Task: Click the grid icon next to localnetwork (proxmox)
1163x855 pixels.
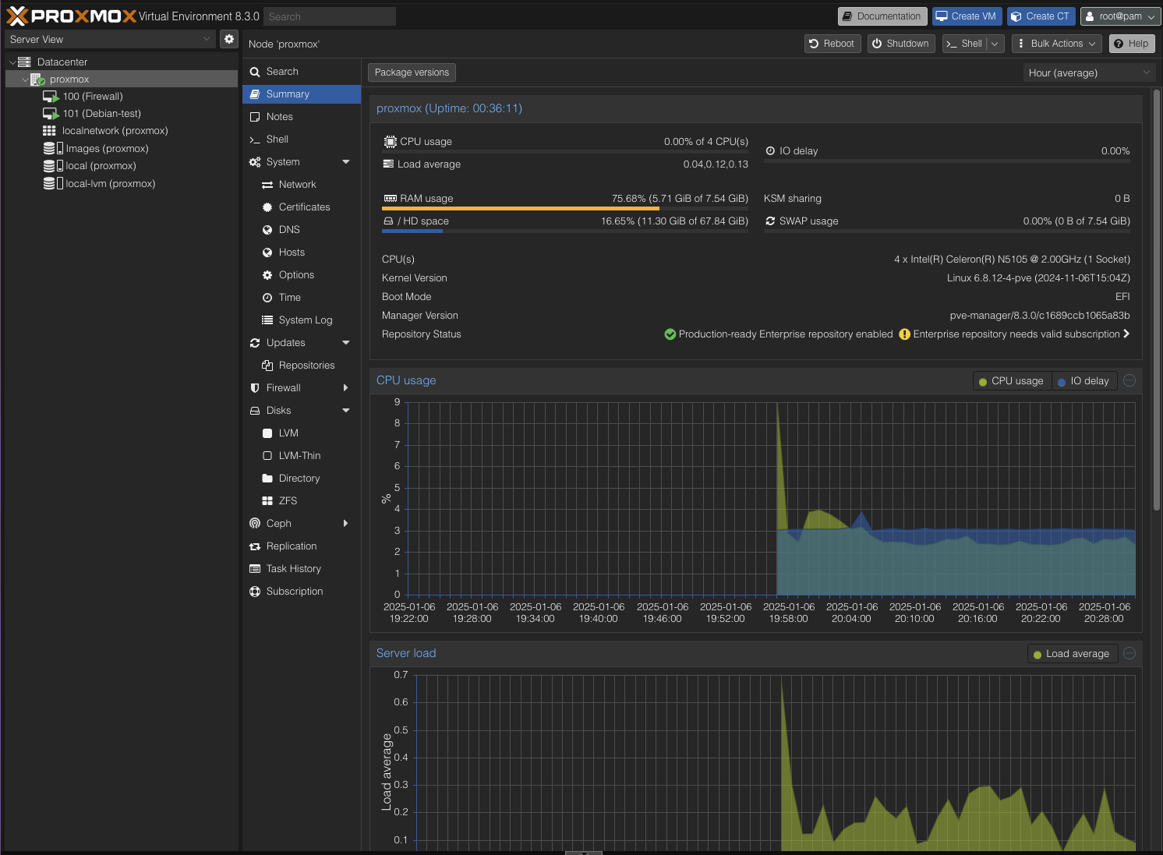Action: point(49,131)
